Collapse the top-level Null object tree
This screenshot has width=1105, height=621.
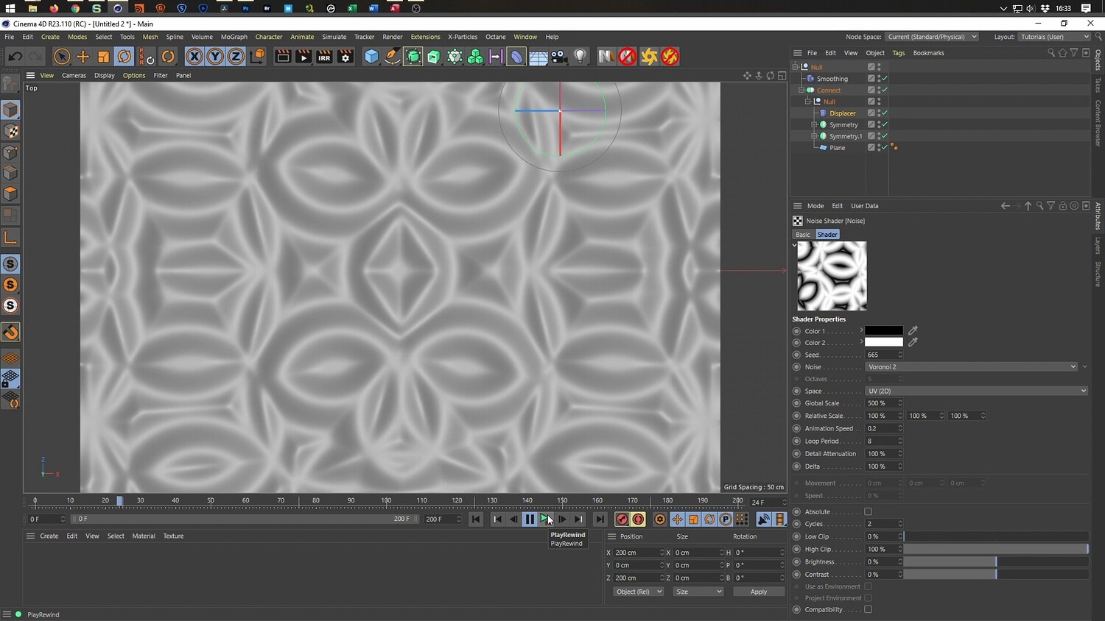tap(796, 67)
